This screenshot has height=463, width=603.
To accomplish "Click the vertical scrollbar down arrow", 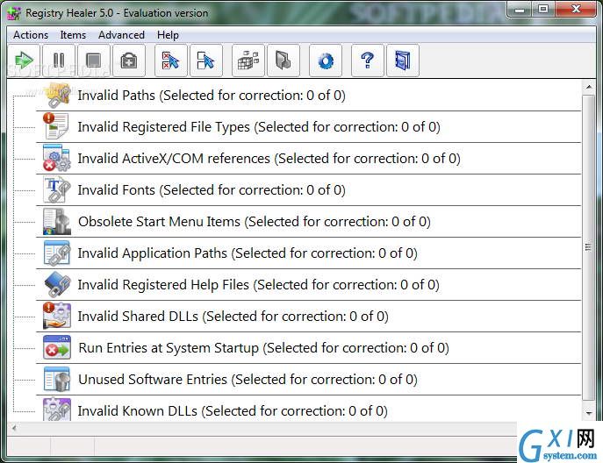I will click(589, 413).
